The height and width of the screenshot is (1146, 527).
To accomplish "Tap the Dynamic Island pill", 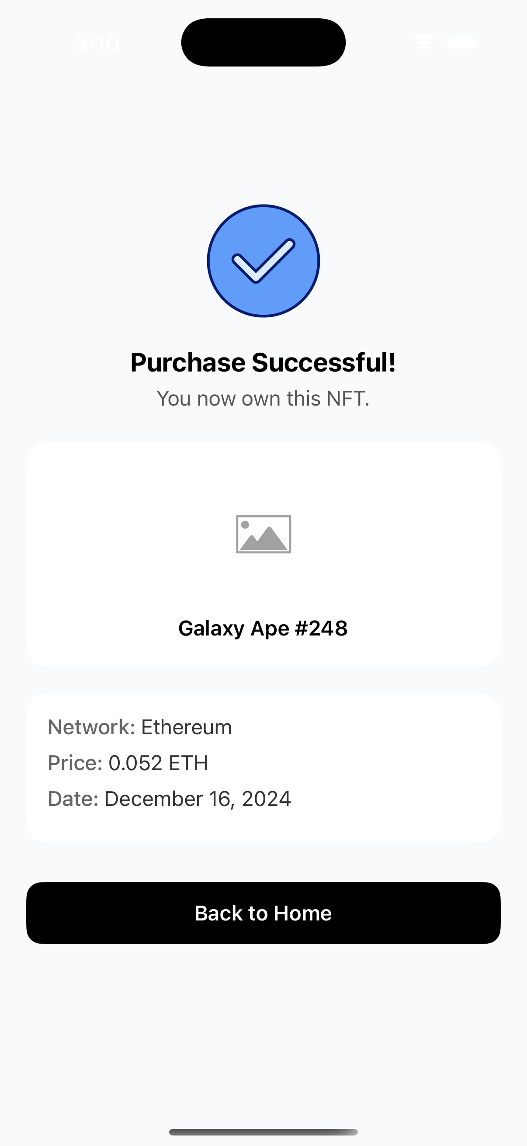I will (263, 42).
